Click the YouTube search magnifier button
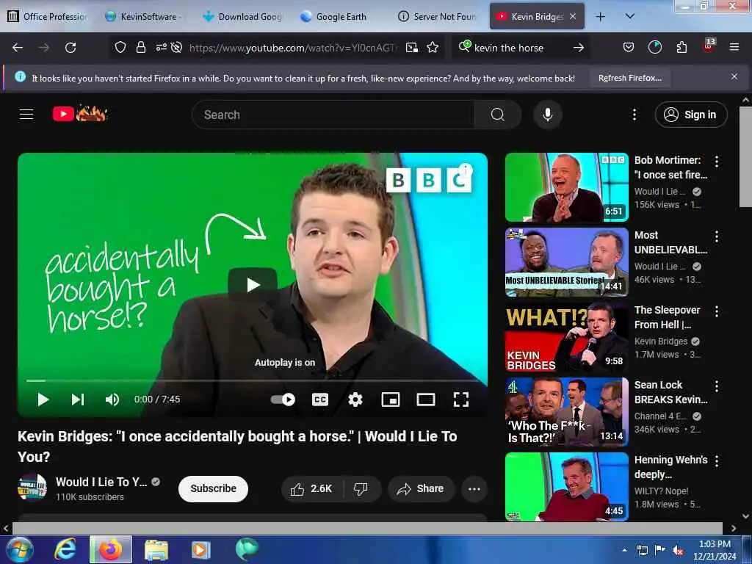Viewport: 752px width, 564px height. click(497, 115)
